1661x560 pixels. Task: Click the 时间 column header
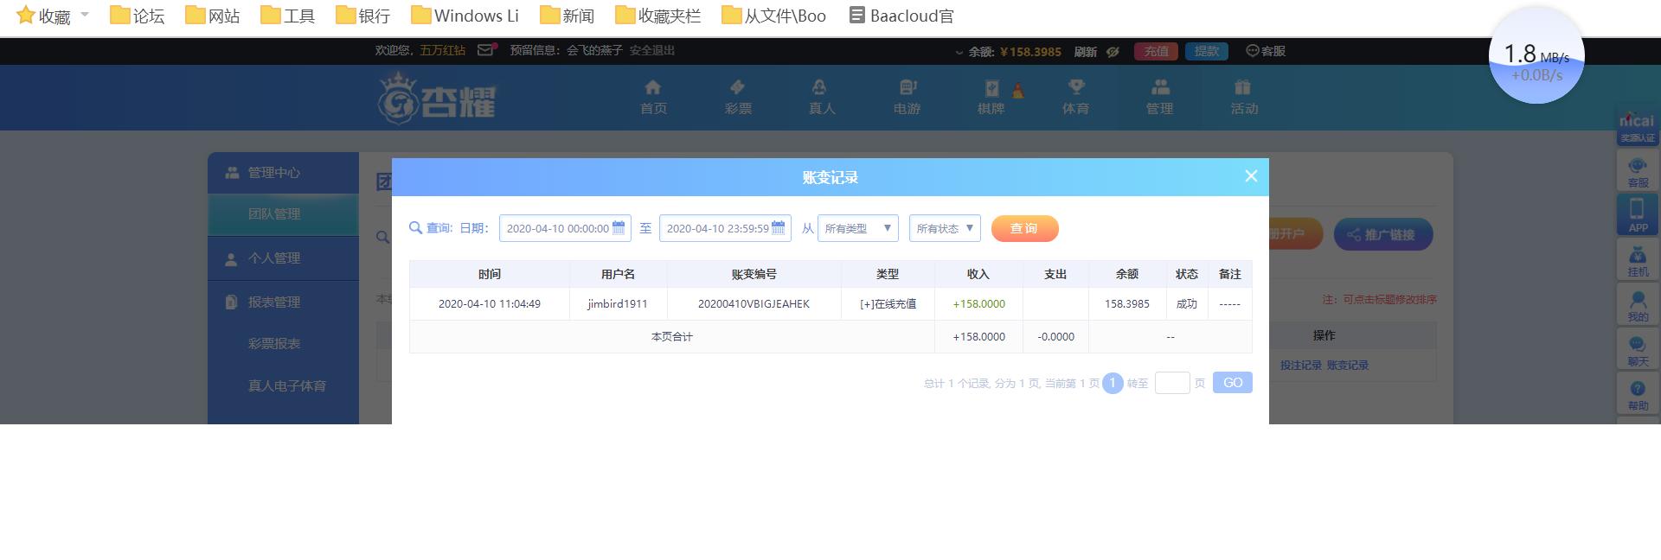click(490, 274)
